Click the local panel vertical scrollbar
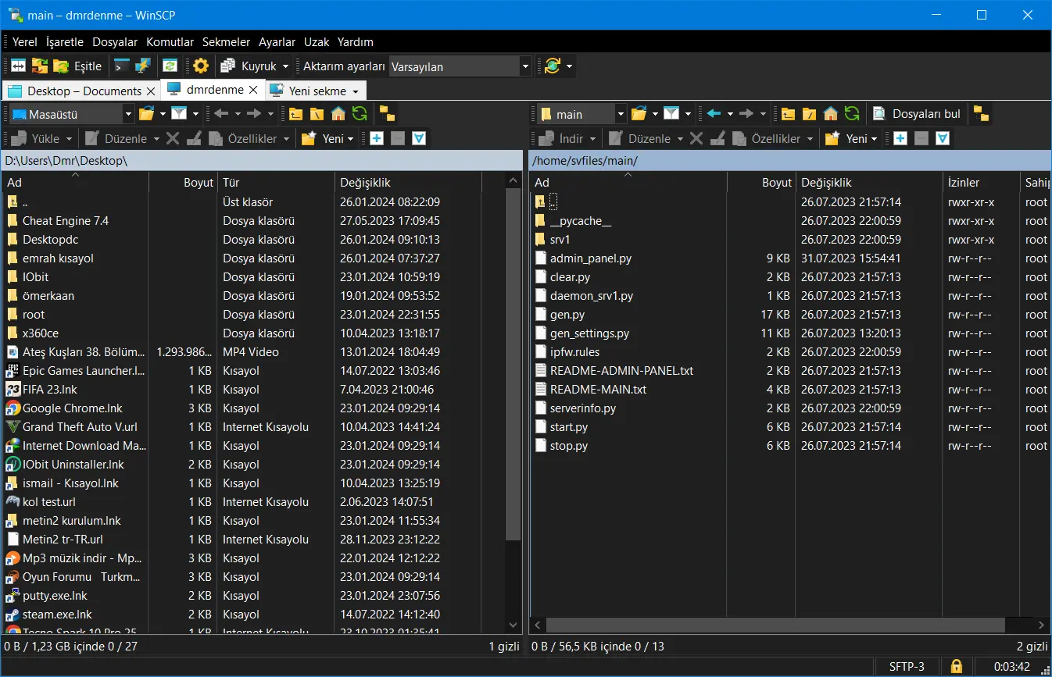 (x=513, y=364)
